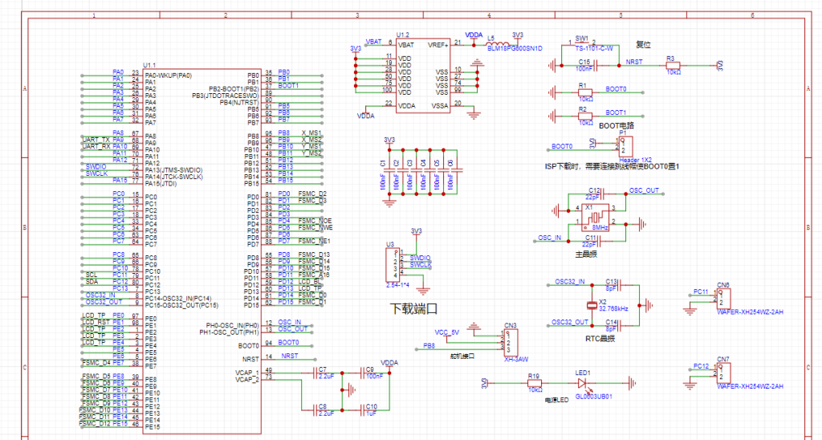The image size is (822, 440).
Task: Select the SW1 reset switch symbol
Action: click(582, 47)
